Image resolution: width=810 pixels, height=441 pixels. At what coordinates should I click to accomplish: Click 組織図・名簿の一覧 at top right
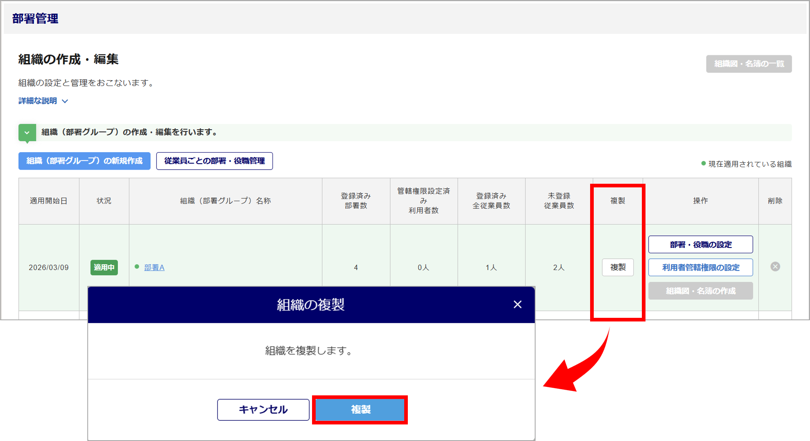point(749,64)
